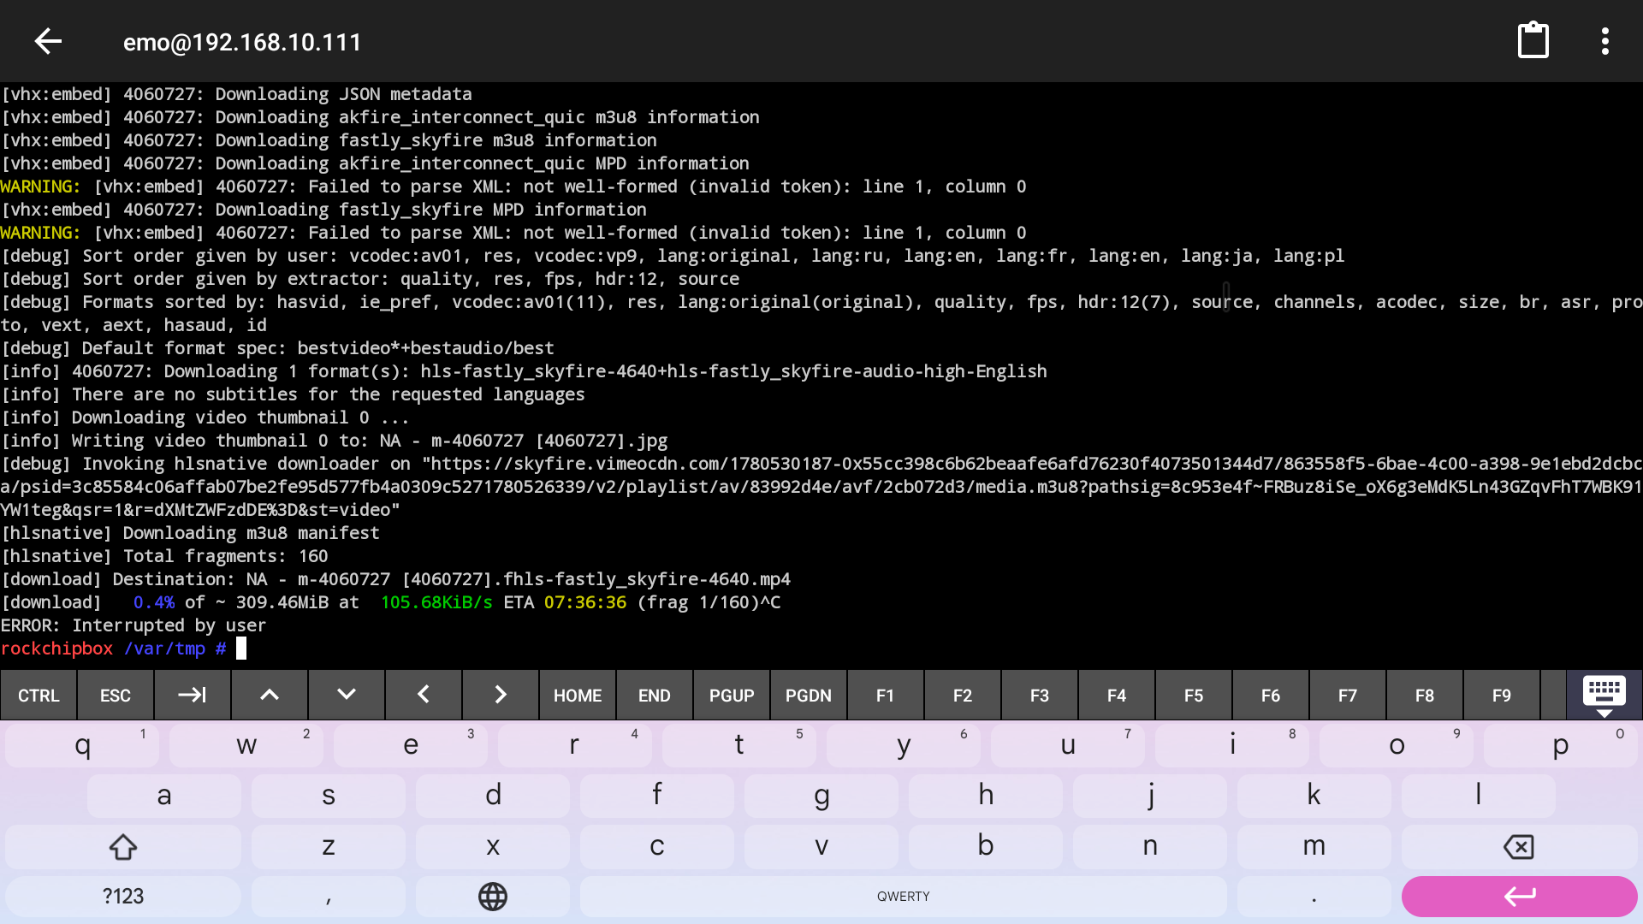1643x924 pixels.
Task: Tap the j key
Action: 1150,796
